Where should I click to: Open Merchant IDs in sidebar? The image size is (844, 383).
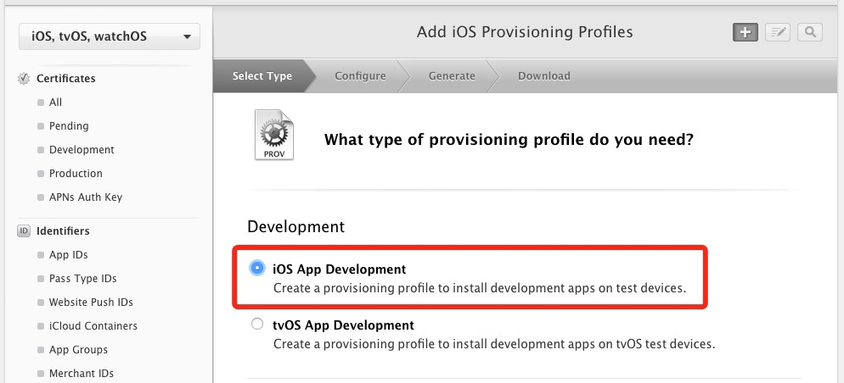tap(81, 374)
